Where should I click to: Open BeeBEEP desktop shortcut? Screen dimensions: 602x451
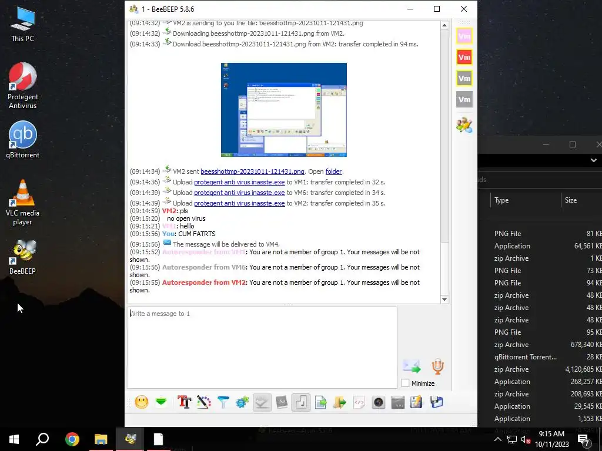[x=23, y=257]
